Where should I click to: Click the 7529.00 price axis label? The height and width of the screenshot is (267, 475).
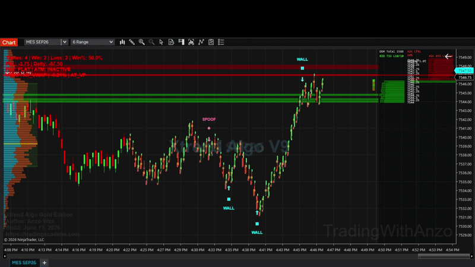pos(465,235)
